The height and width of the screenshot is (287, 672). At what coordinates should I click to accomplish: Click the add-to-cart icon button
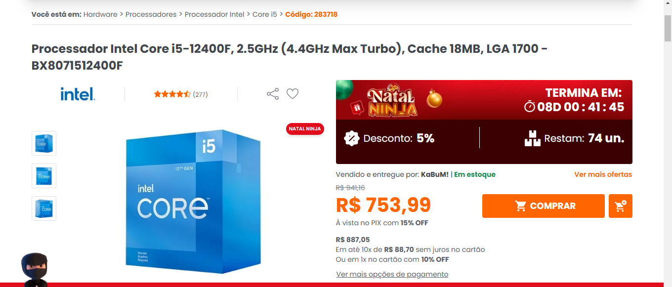click(x=621, y=206)
